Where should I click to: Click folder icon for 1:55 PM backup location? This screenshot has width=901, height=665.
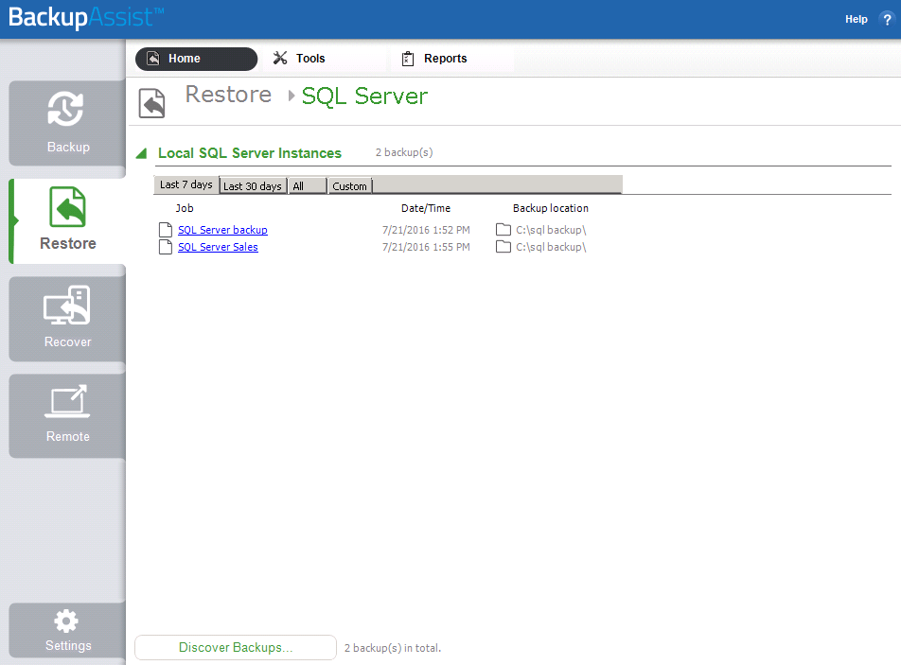[x=503, y=247]
